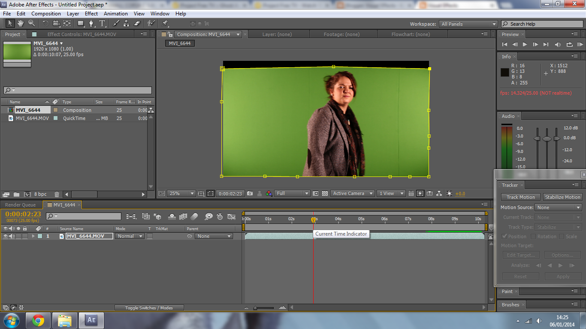Open the Composition menu
Viewport: 586px width, 329px height.
(46, 13)
